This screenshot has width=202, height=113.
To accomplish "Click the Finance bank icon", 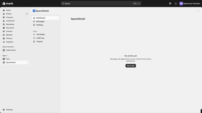I will click(4, 38).
